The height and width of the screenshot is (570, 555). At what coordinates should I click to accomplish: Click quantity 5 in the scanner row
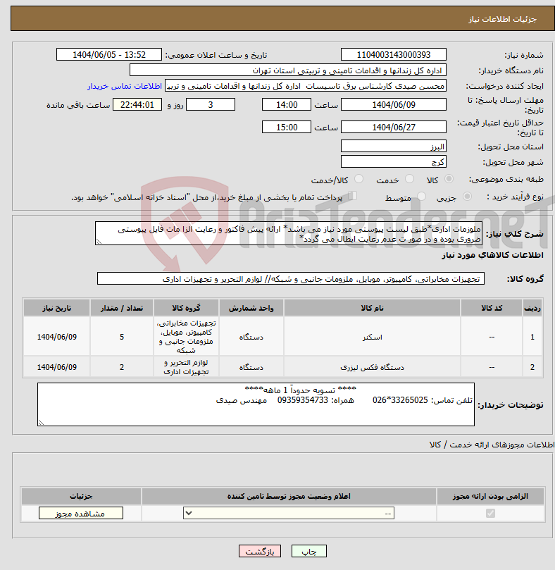[122, 337]
